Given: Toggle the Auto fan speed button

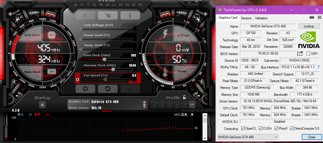Looking at the screenshot, I should tap(135, 82).
